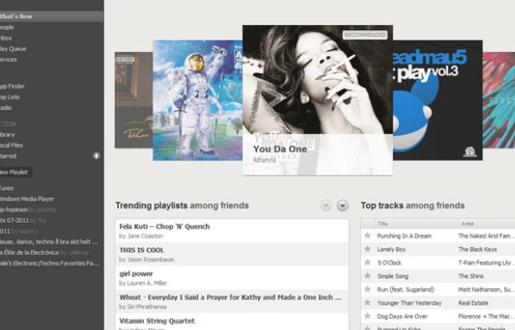Select the Simple Song title
This screenshot has width=515, height=330.
[393, 276]
